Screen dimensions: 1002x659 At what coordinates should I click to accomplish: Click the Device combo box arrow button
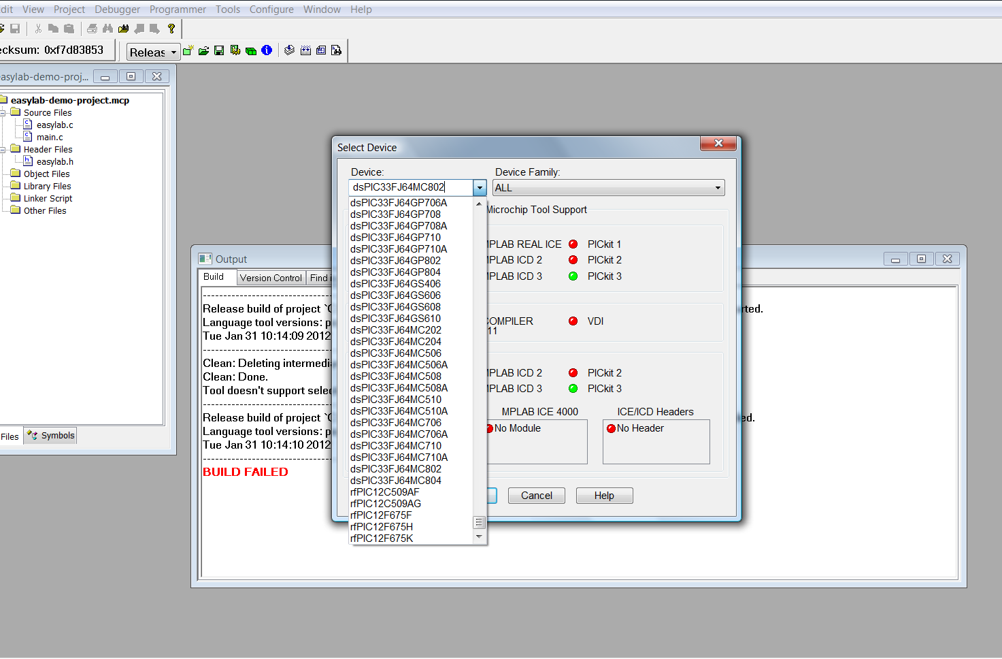pos(480,187)
